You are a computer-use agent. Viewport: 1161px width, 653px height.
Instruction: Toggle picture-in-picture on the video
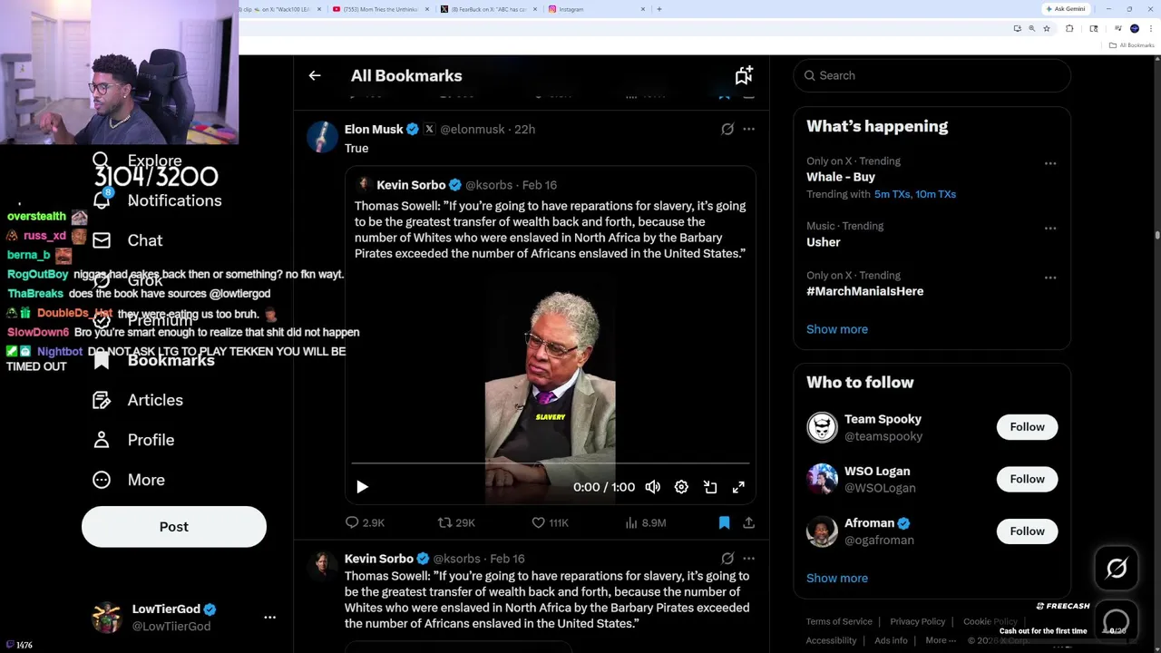coord(710,487)
